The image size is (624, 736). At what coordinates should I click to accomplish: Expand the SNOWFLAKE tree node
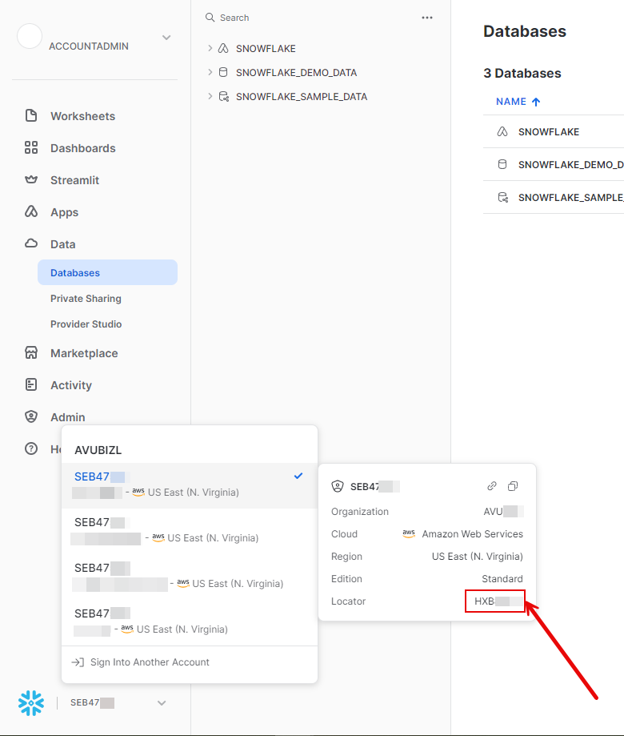(210, 48)
